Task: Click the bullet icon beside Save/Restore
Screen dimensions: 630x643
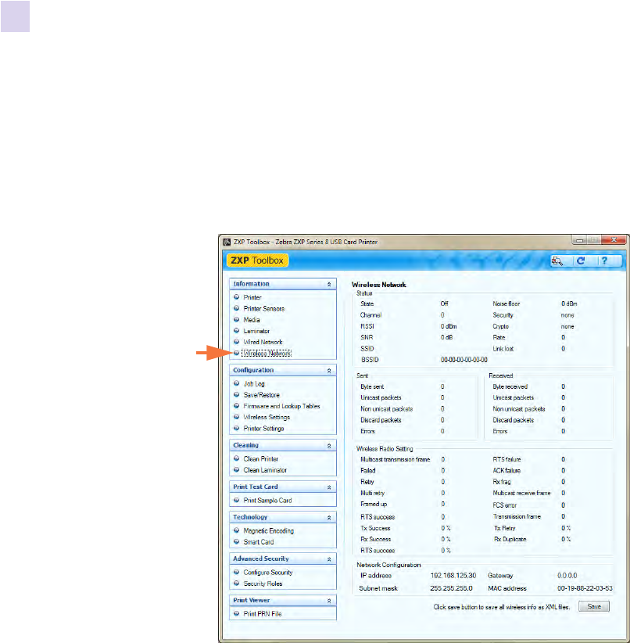Action: (x=237, y=394)
